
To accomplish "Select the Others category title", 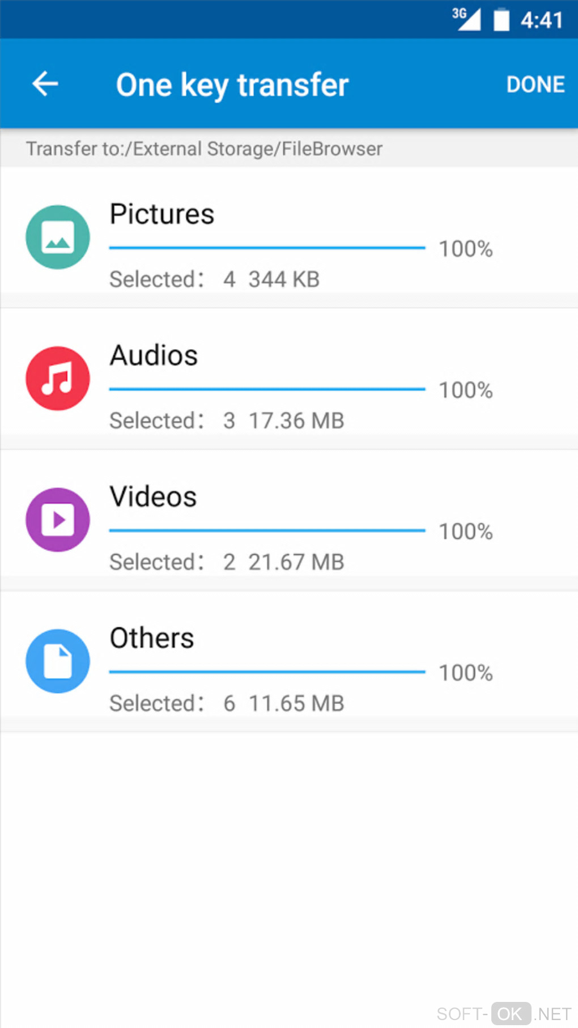I will (x=152, y=638).
